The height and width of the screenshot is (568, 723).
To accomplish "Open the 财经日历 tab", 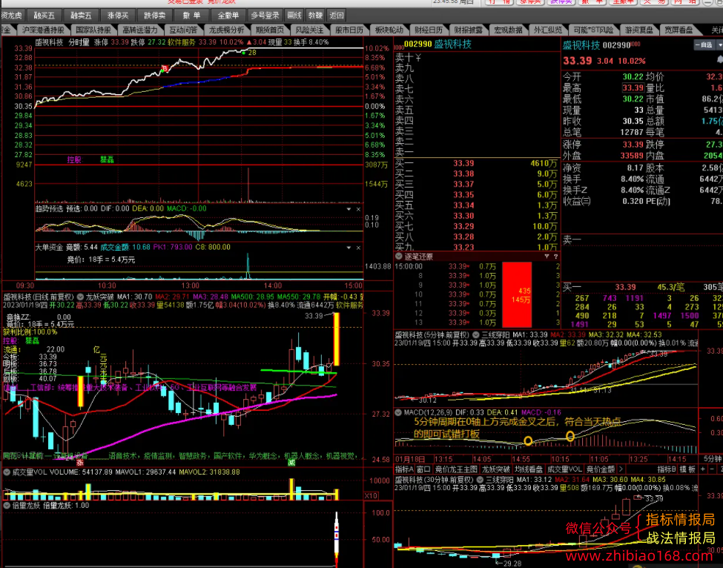I will 429,30.
